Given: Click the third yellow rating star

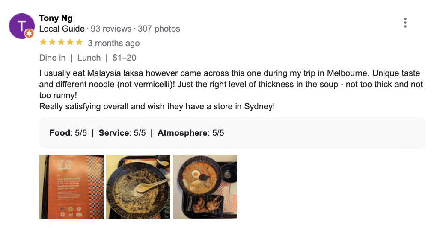Looking at the screenshot, I should tap(61, 43).
